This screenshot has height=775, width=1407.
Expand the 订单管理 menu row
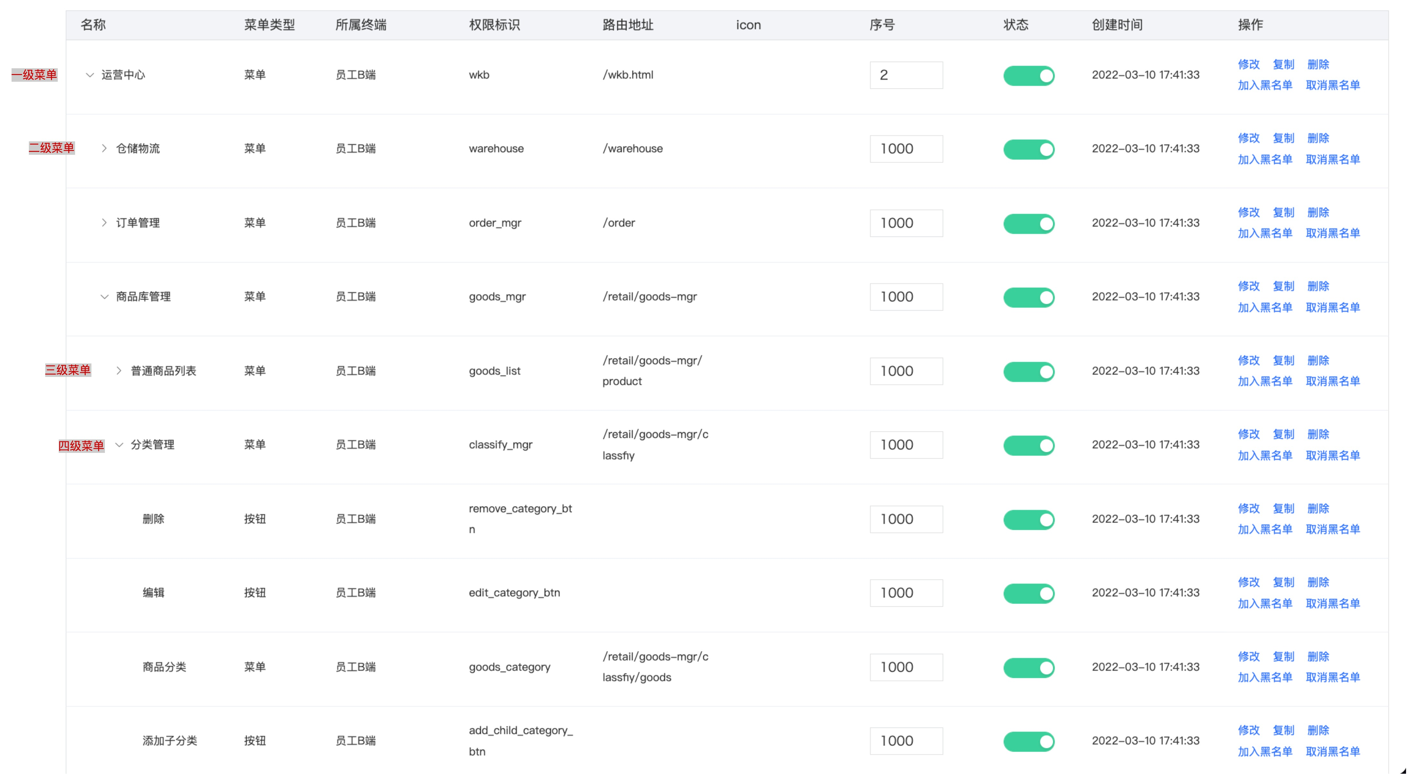[x=104, y=223]
